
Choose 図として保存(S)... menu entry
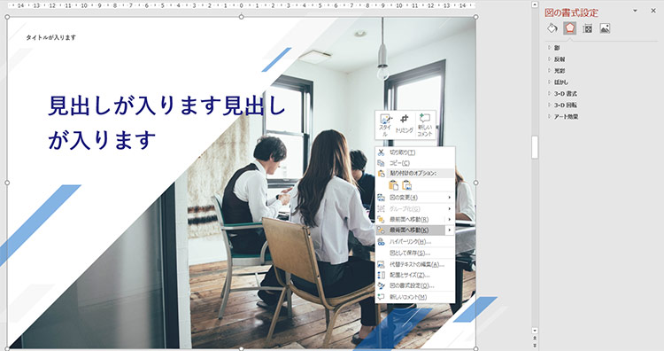(x=415, y=253)
